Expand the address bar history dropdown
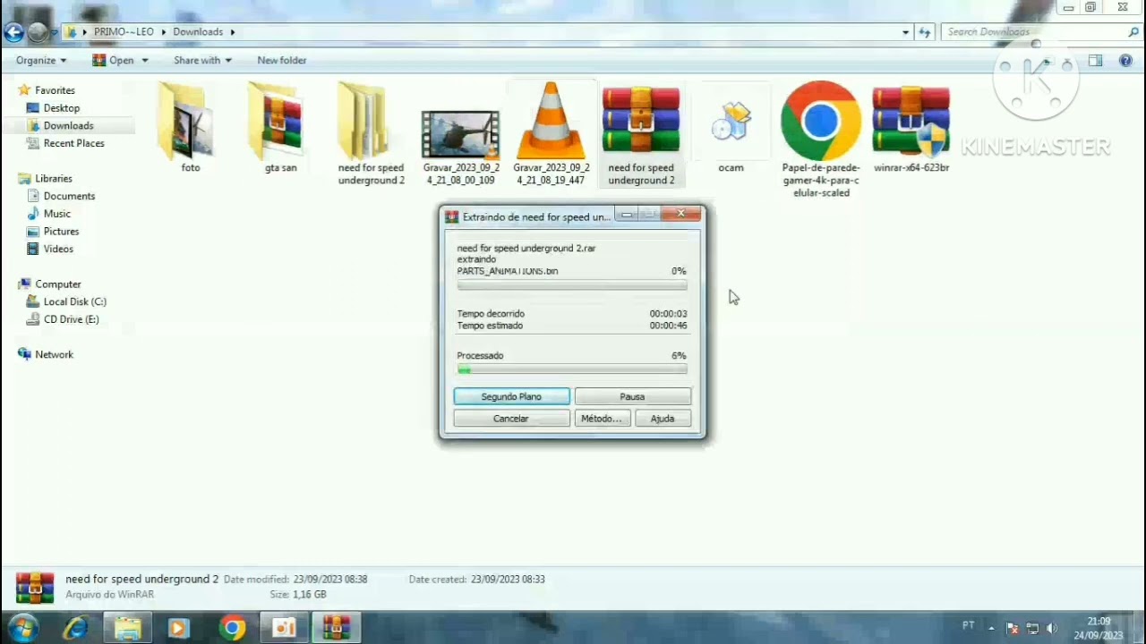The height and width of the screenshot is (644, 1146). (905, 32)
